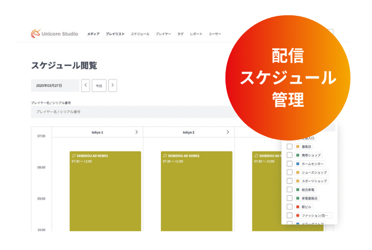The height and width of the screenshot is (250, 372).
Task: Open tokyo 2 SEIBIDOU AD NEW01 schedule block
Action: click(x=197, y=191)
